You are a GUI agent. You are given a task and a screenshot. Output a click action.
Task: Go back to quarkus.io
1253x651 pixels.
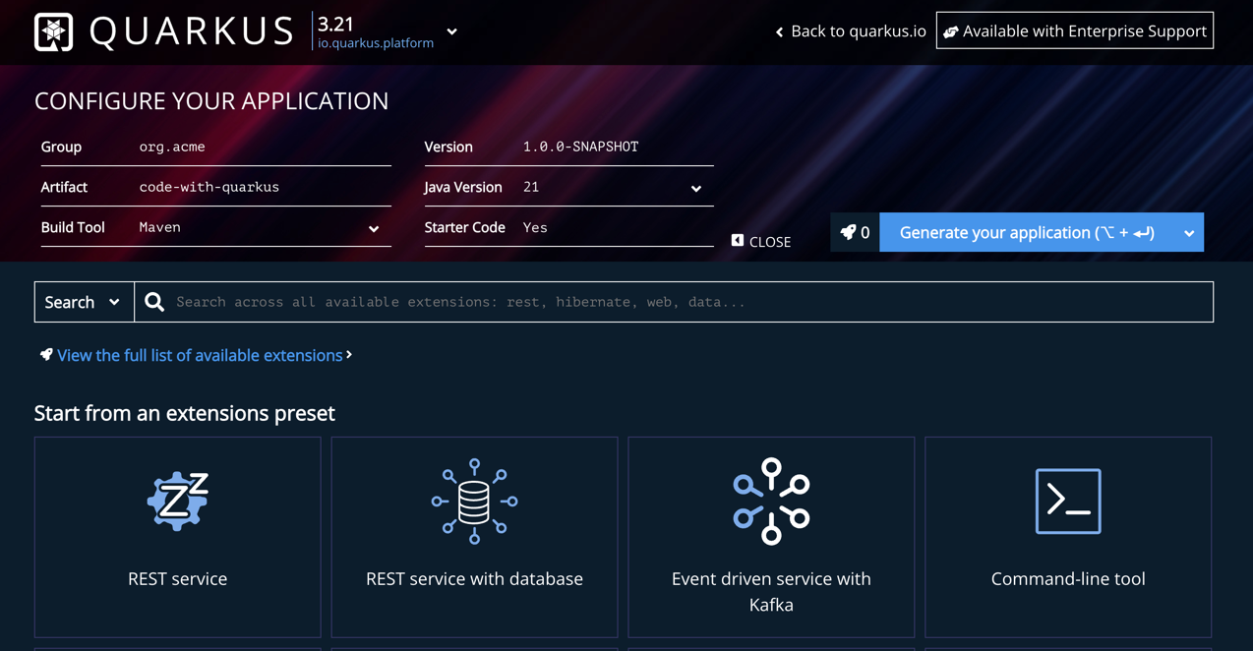(850, 31)
